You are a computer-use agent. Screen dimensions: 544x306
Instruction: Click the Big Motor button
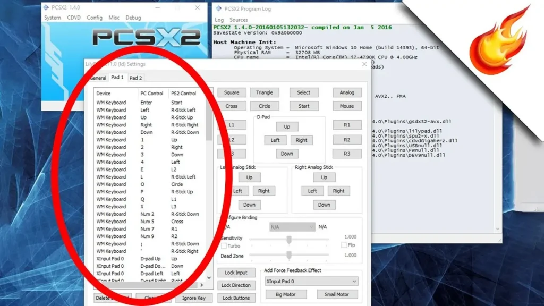286,294
